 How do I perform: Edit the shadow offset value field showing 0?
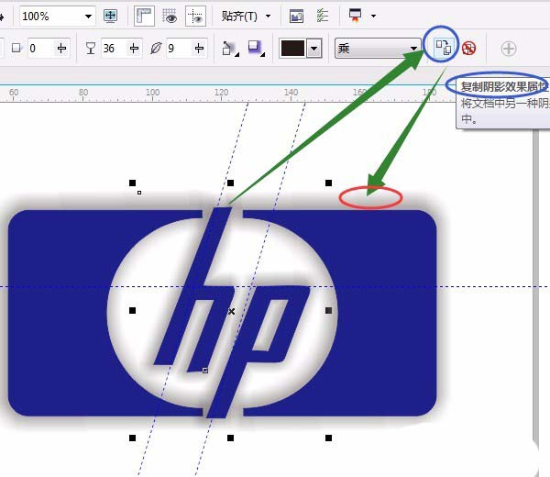tap(40, 48)
